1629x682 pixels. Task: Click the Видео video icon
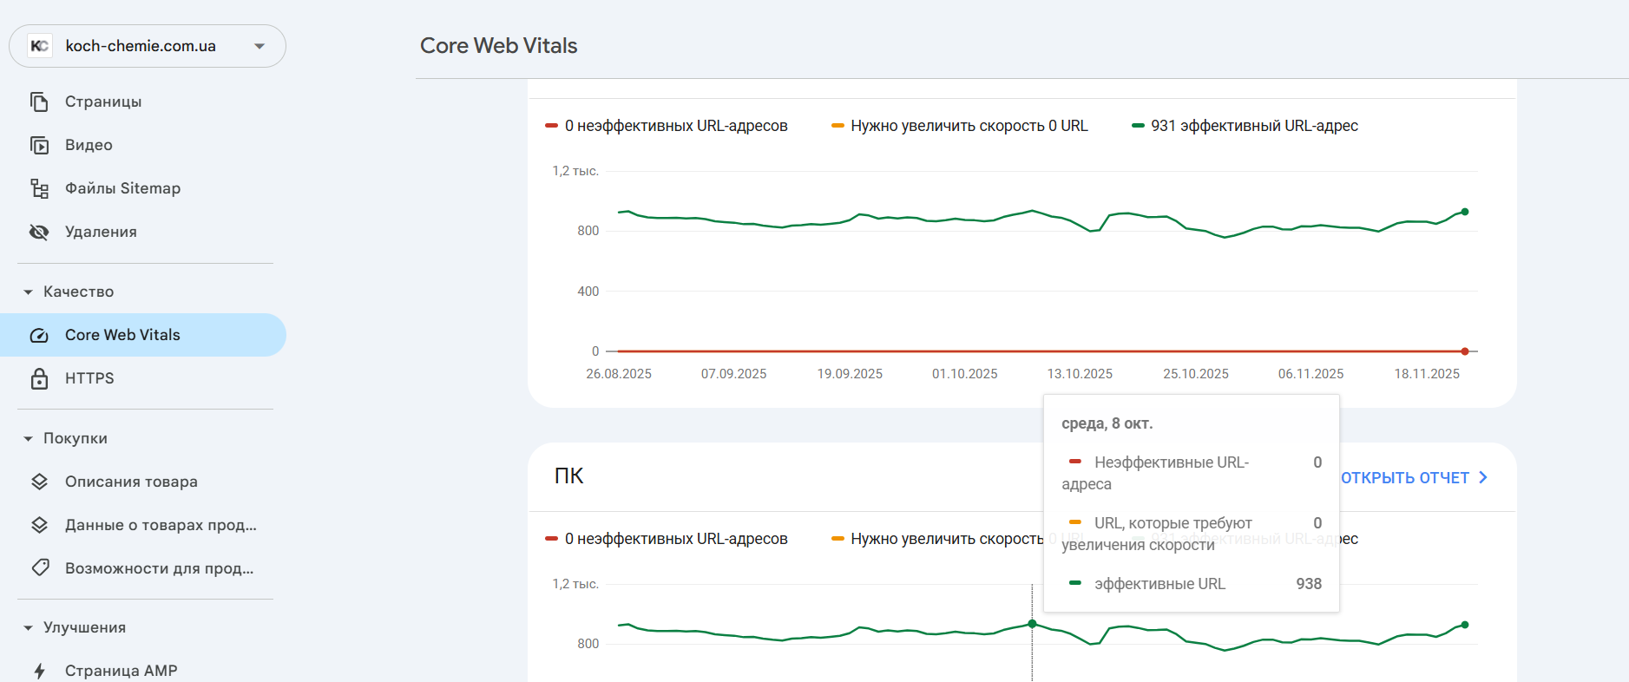[39, 145]
